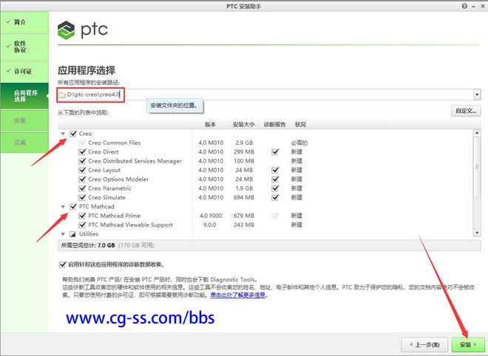The height and width of the screenshot is (356, 488).
Task: Toggle diagnostic report for Creo Options Modeler
Action: (x=275, y=179)
